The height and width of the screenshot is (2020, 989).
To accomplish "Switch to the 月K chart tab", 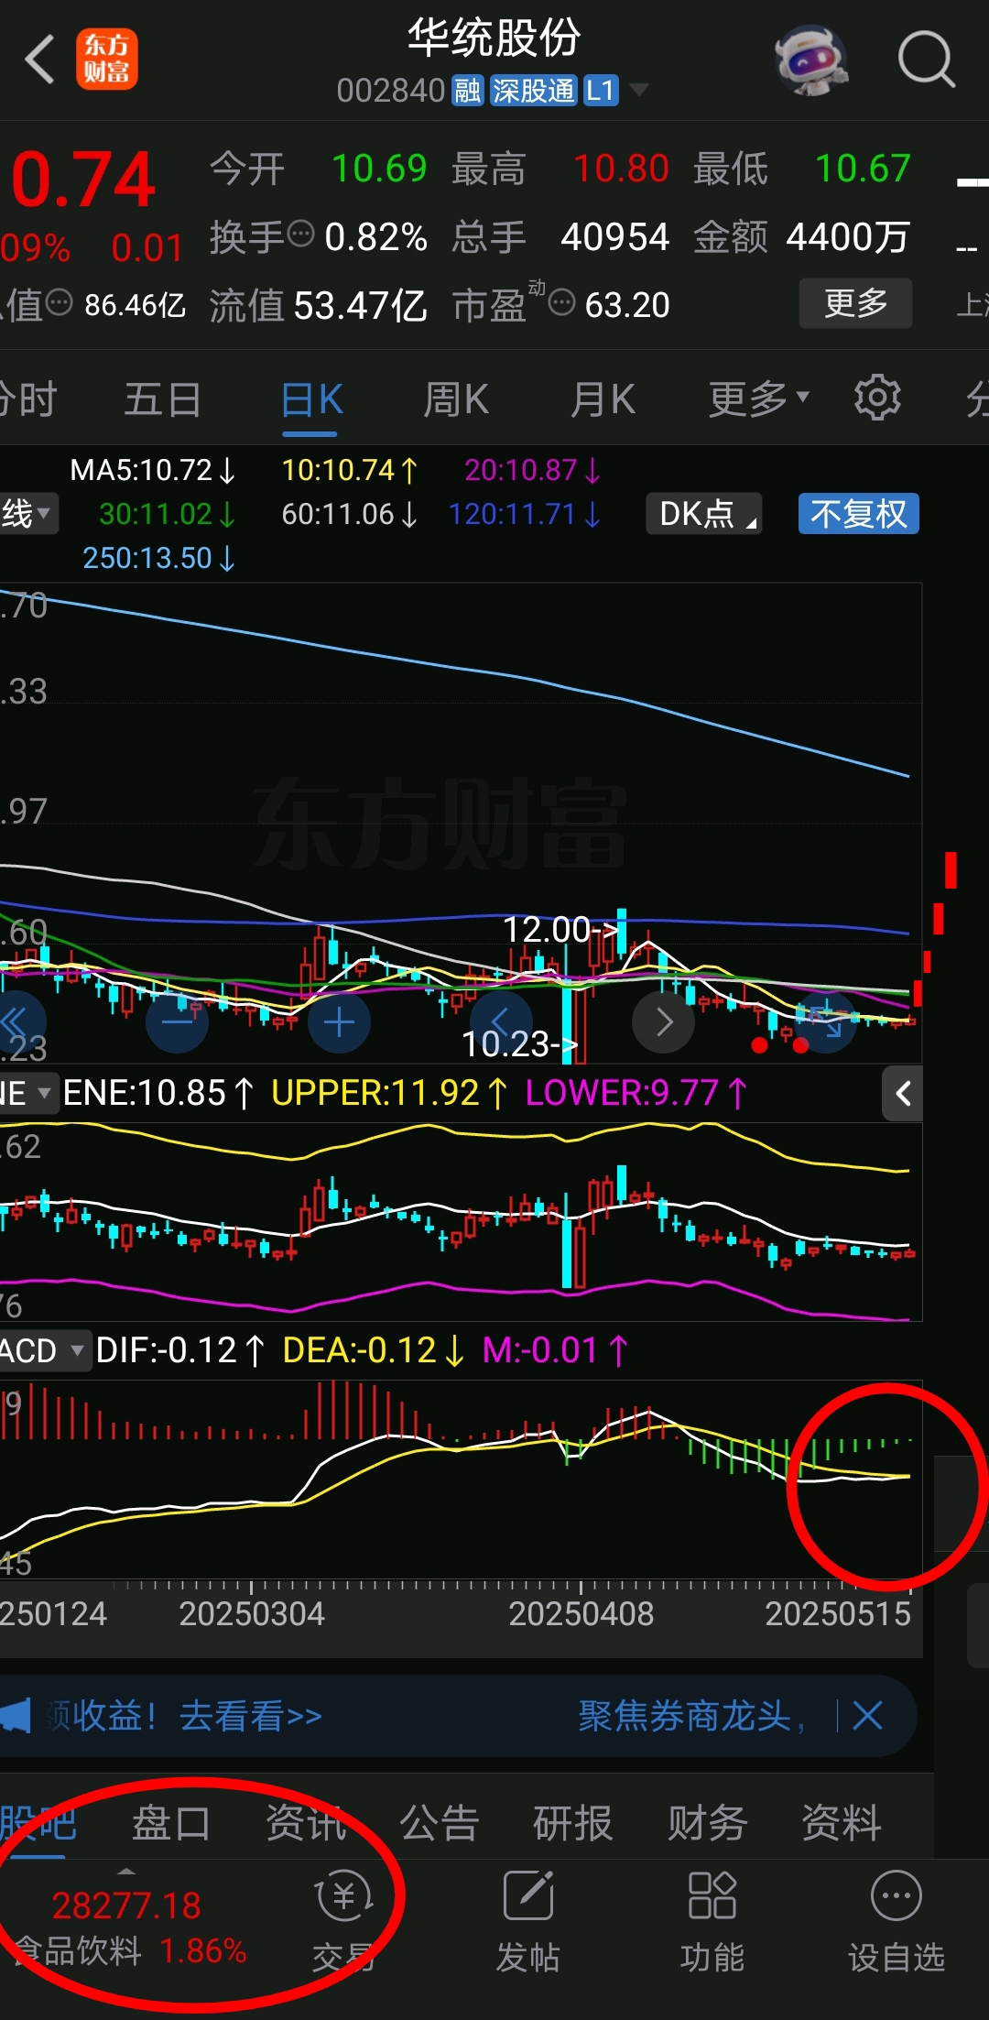I will pos(603,400).
